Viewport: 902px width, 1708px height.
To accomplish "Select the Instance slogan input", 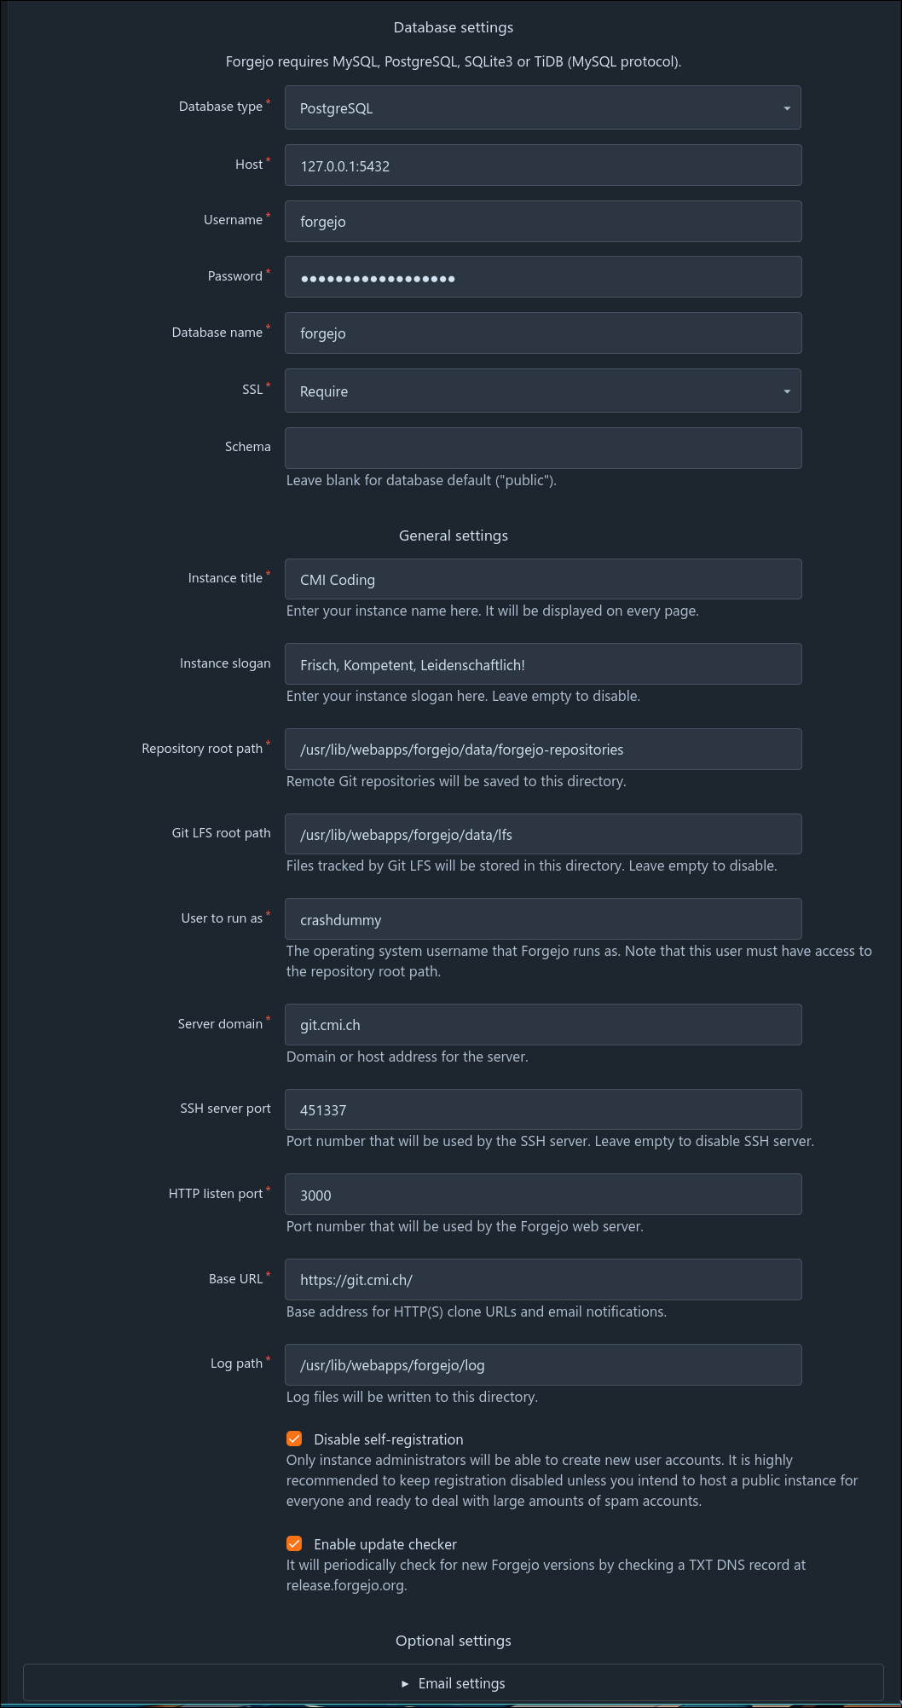I will pos(543,663).
